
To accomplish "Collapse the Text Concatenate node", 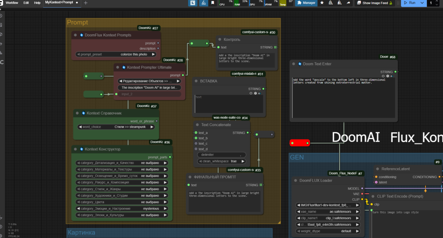I will pyautogui.click(x=197, y=125).
